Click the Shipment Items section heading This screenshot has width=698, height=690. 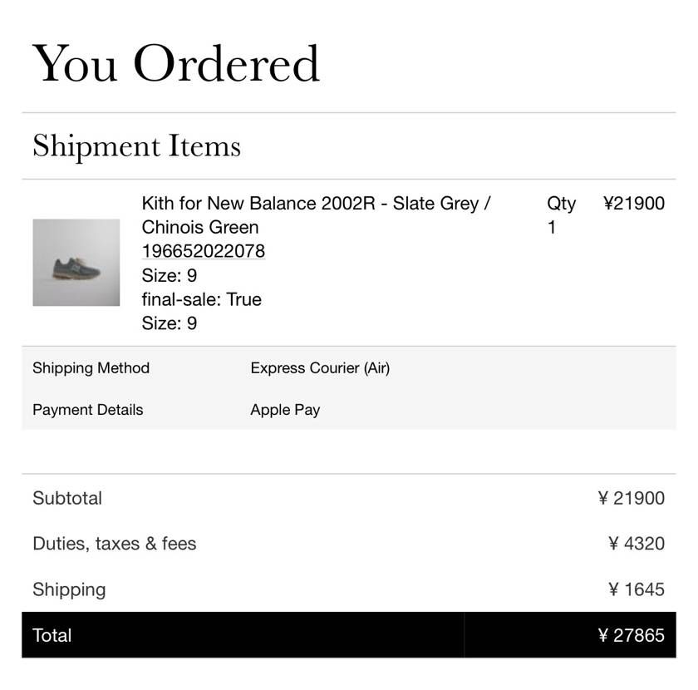(136, 145)
